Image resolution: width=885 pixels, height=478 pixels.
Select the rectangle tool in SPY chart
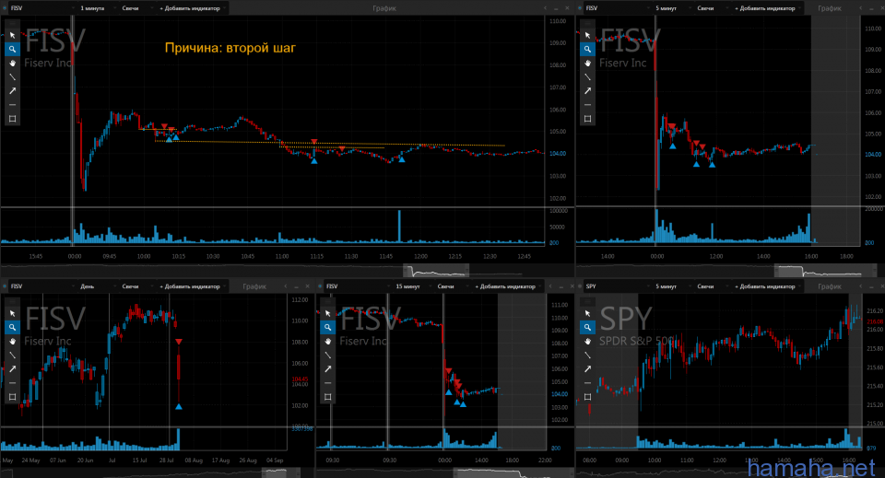coord(587,397)
